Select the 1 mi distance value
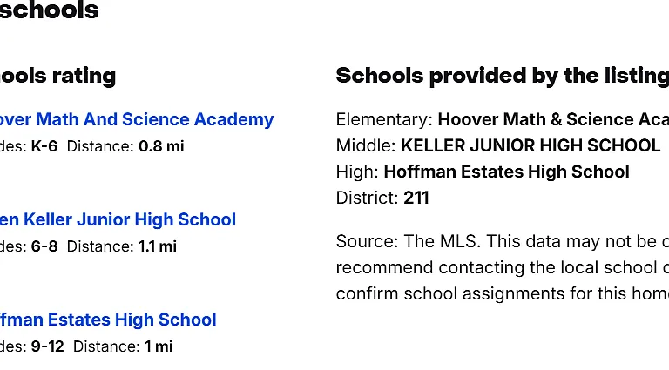The image size is (669, 370). pyautogui.click(x=159, y=346)
